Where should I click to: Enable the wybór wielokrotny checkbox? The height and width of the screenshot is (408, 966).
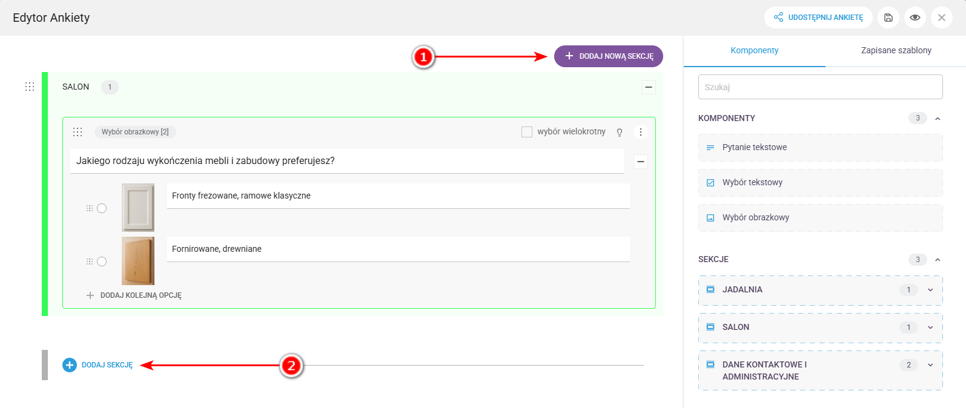[527, 132]
